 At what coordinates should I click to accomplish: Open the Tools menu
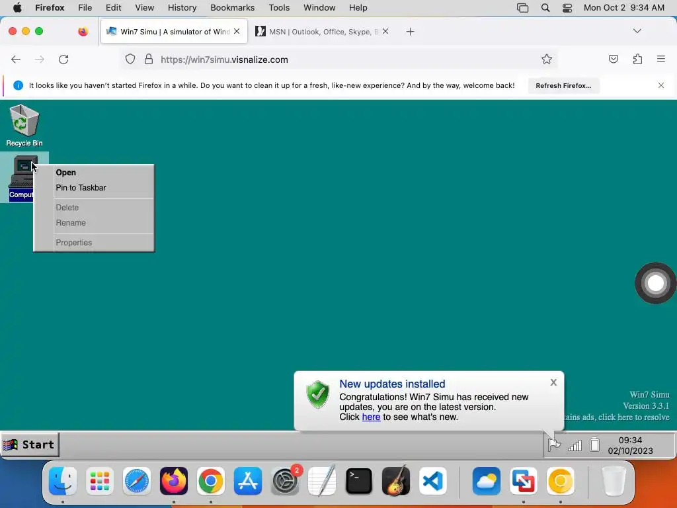279,8
